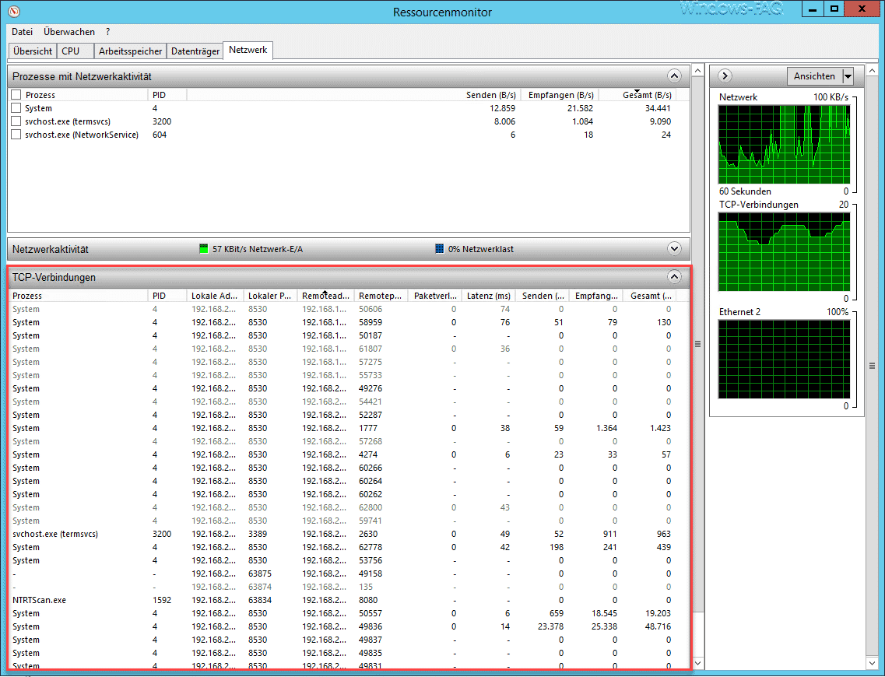Sort TCP connections by Remoteadresse header
The image size is (885, 677).
[325, 296]
